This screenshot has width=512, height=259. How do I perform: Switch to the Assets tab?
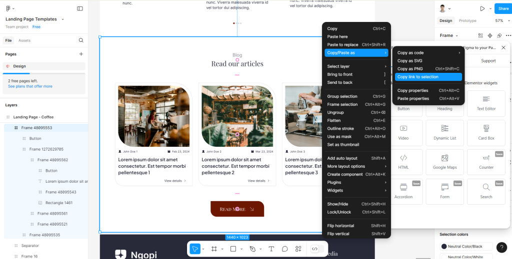24,40
